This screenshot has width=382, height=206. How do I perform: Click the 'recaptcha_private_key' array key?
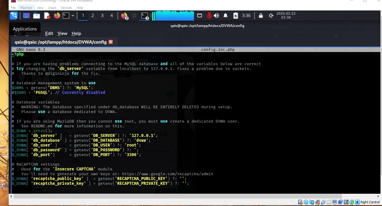[58, 183]
